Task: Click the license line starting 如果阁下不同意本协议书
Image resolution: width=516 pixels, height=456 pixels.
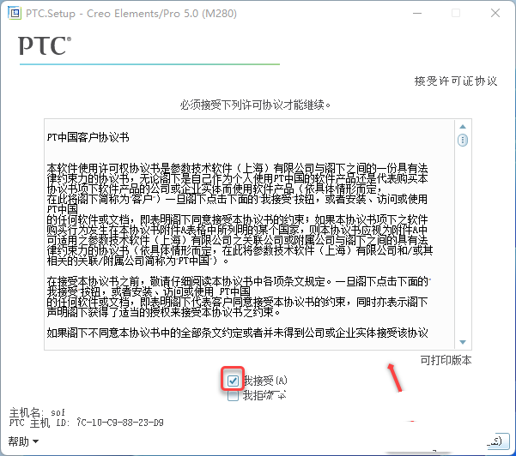Action: (237, 333)
